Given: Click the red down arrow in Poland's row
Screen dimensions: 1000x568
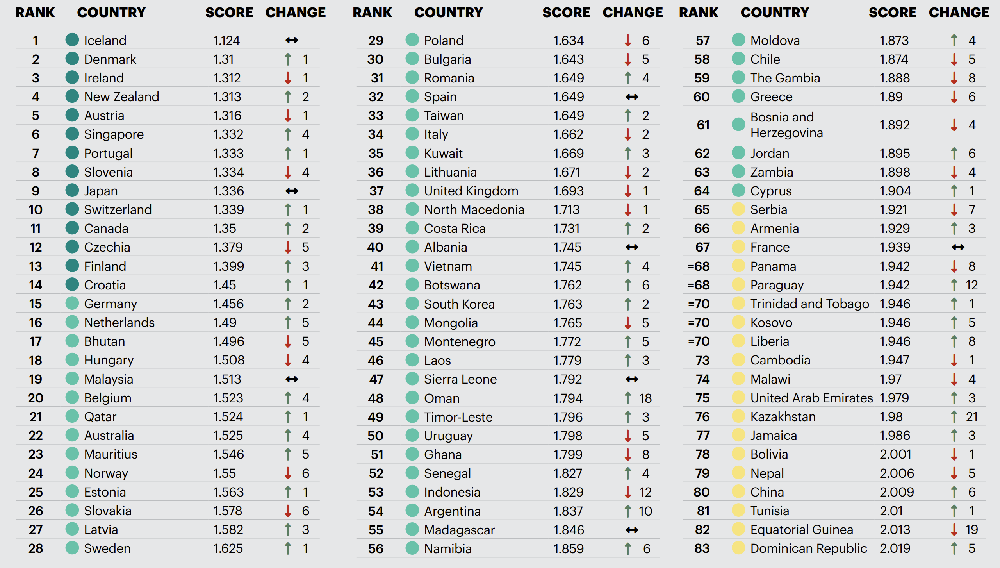Looking at the screenshot, I should tap(628, 40).
